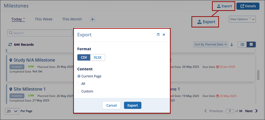Click the Search input field
Image resolution: width=265 pixels, height=120 pixels.
(40, 33)
